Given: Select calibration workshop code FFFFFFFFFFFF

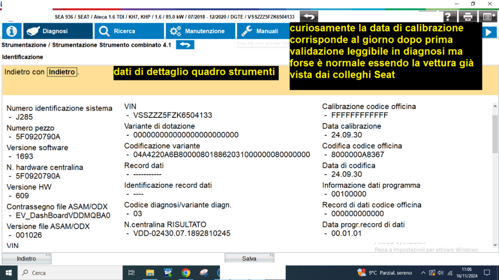Looking at the screenshot, I should (x=360, y=116).
